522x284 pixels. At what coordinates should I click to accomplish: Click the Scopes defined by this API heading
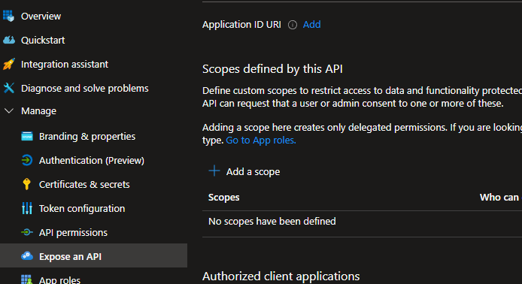(272, 69)
